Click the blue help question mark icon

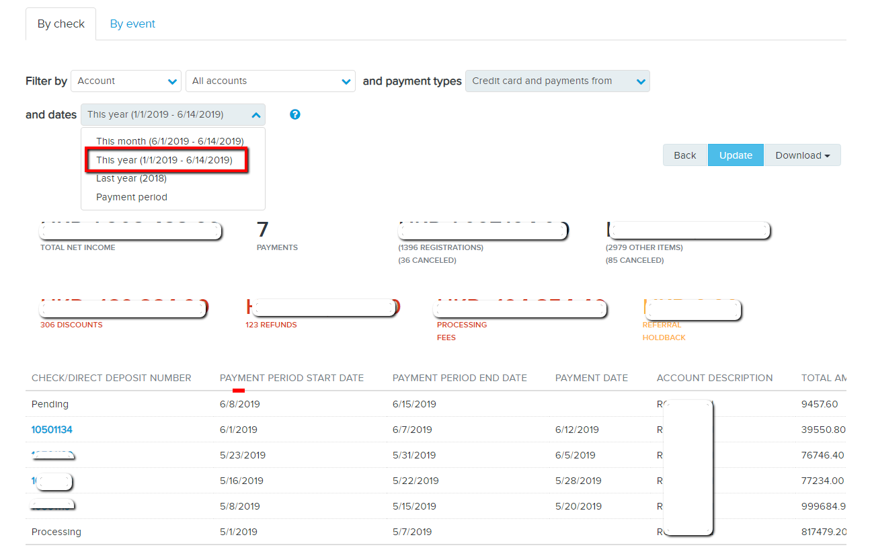tap(294, 114)
